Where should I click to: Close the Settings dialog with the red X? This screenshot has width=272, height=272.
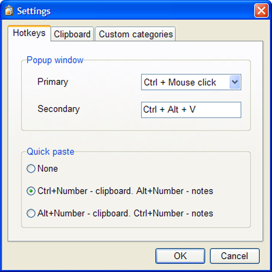(x=261, y=10)
